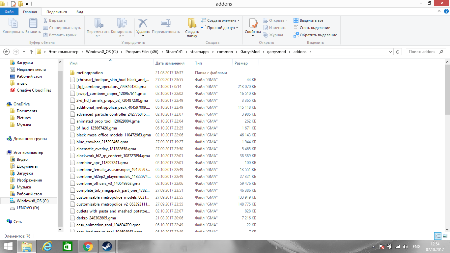Click Изменить in the ribbon
The image size is (450, 253).
pyautogui.click(x=275, y=28)
